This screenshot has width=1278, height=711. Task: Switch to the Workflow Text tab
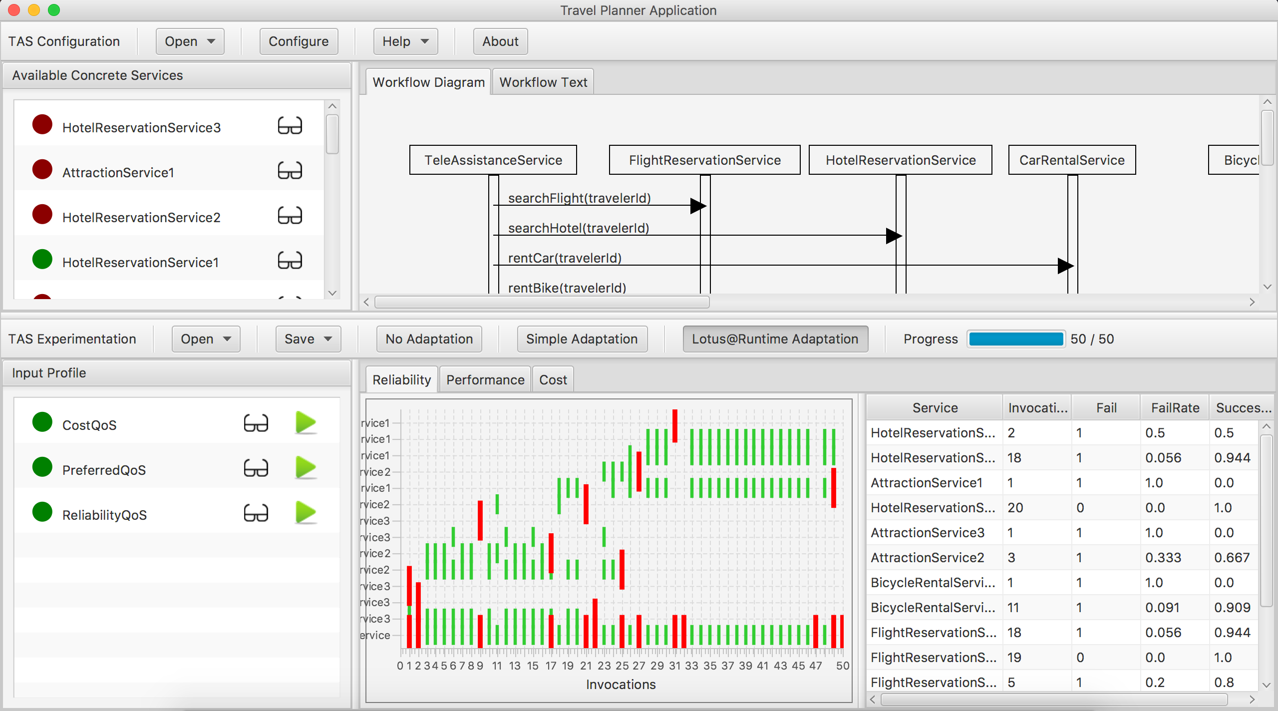click(x=543, y=82)
